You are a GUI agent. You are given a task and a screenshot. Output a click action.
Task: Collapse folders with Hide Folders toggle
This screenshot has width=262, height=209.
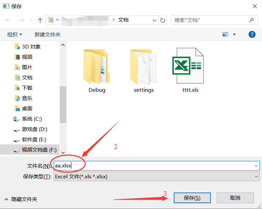[x=21, y=199]
